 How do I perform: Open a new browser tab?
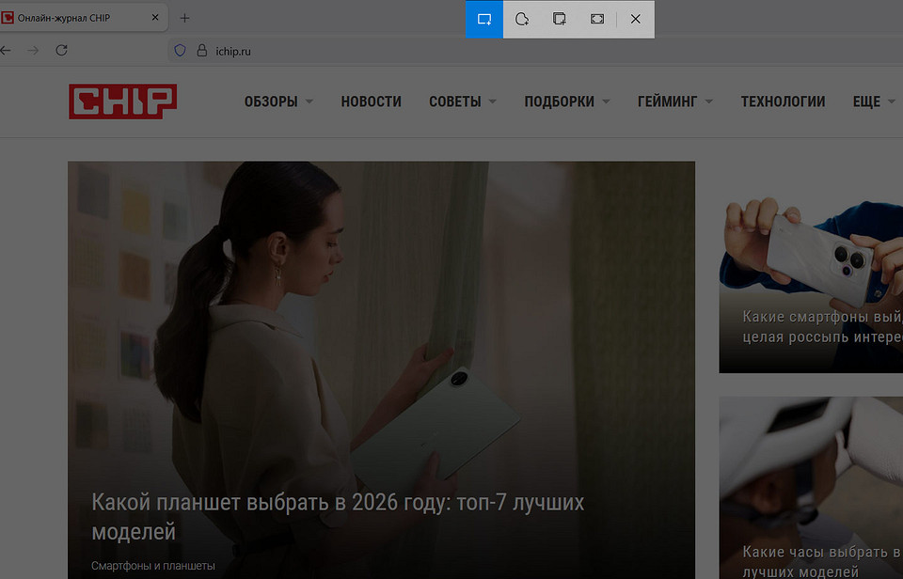tap(184, 18)
